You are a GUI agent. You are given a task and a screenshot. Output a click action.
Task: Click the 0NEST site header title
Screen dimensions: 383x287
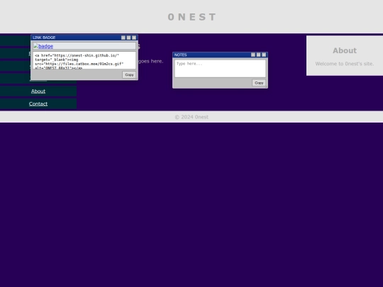click(191, 17)
